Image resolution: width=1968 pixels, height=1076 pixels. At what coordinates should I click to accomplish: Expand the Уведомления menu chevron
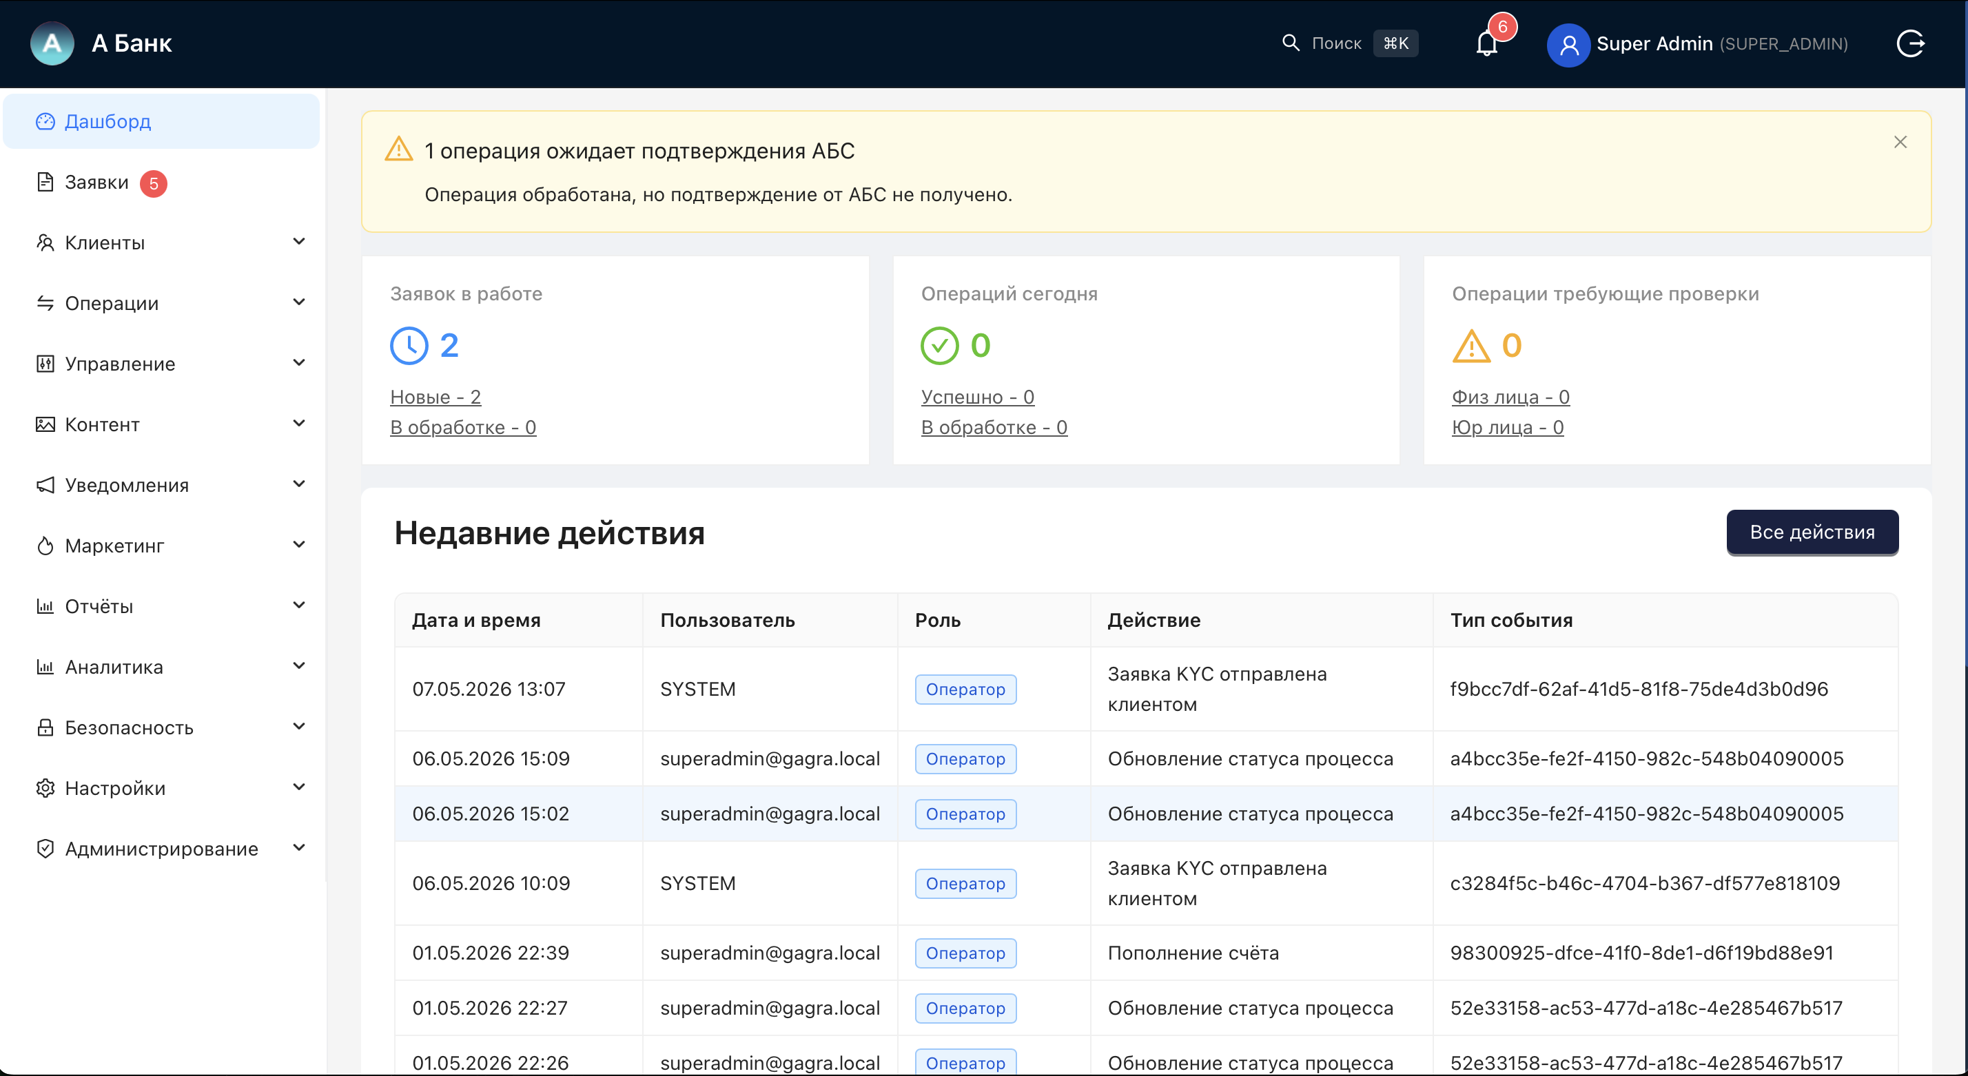tap(300, 484)
